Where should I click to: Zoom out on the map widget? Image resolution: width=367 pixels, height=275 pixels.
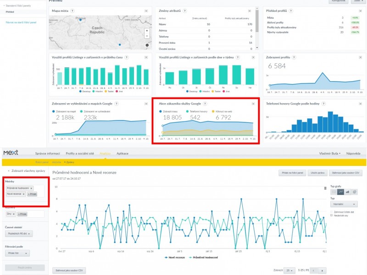pos(146,35)
